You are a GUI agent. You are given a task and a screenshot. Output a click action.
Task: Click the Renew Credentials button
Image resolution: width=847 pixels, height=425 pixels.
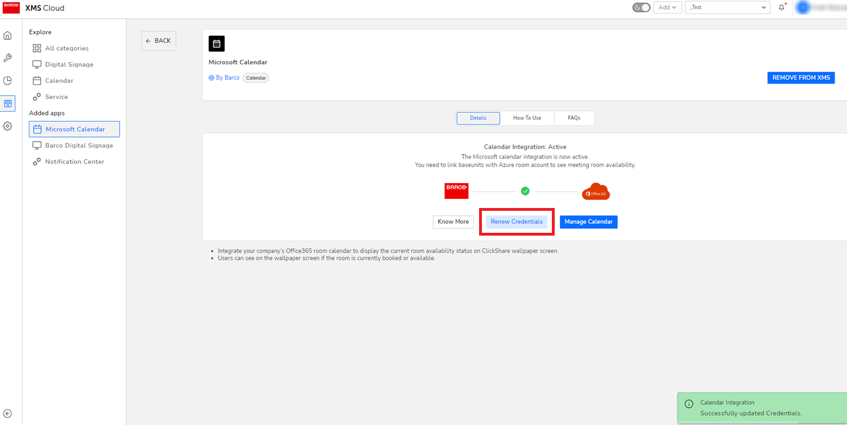516,222
